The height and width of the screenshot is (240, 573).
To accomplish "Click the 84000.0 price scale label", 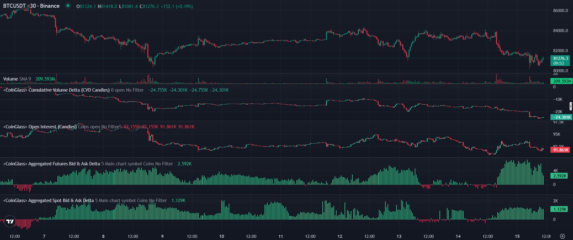I will pyautogui.click(x=560, y=31).
